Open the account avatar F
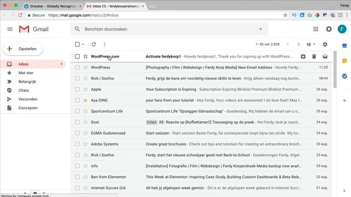The image size is (351, 197). (x=342, y=29)
